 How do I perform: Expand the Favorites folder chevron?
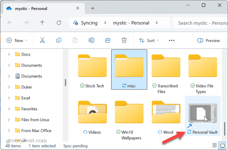9,109
